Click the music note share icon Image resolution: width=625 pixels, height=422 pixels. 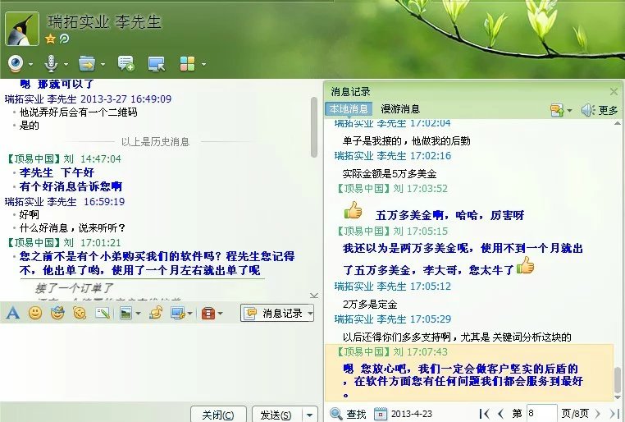point(155,313)
